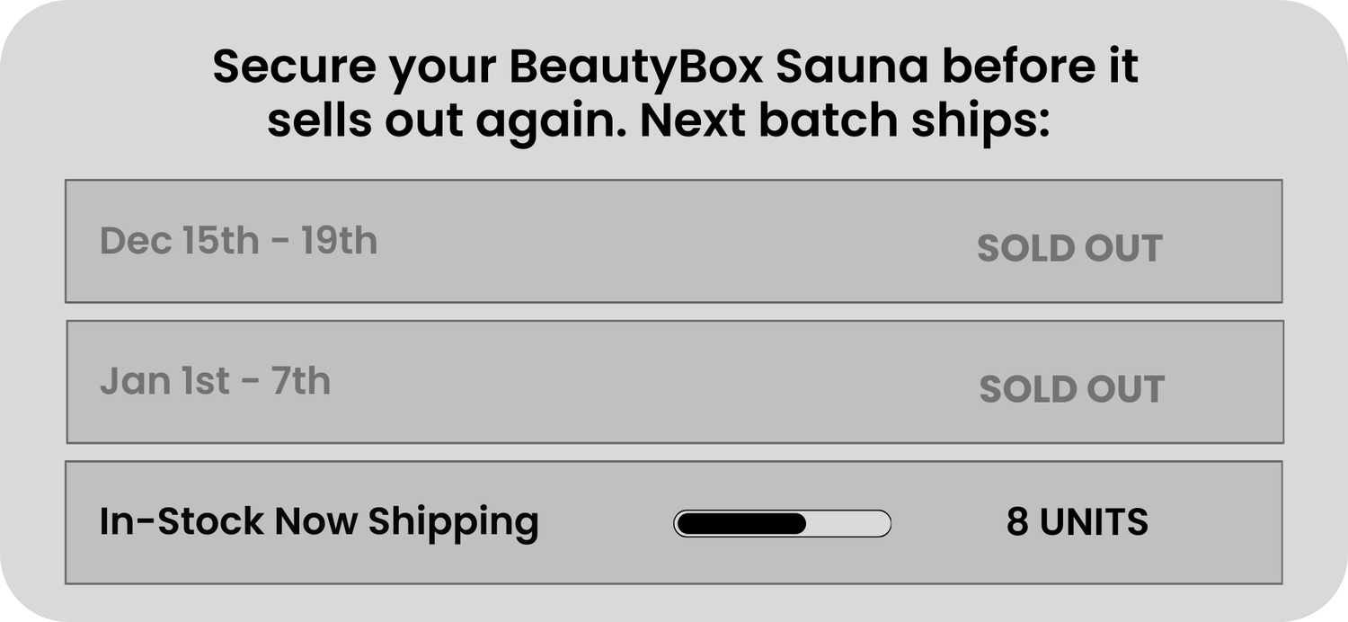1348x622 pixels.
Task: Click the stock level progress bar
Action: tap(782, 523)
